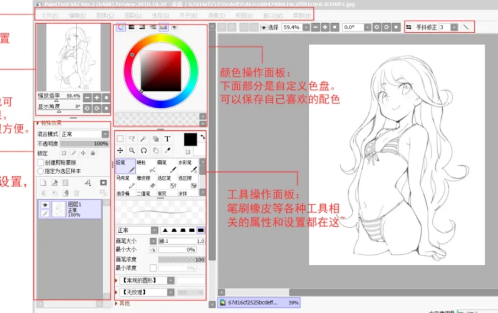Toggle the swatches panel button
The height and width of the screenshot is (313, 498).
(x=163, y=28)
